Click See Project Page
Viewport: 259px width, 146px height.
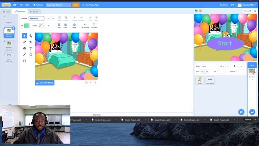pyautogui.click(x=91, y=5)
